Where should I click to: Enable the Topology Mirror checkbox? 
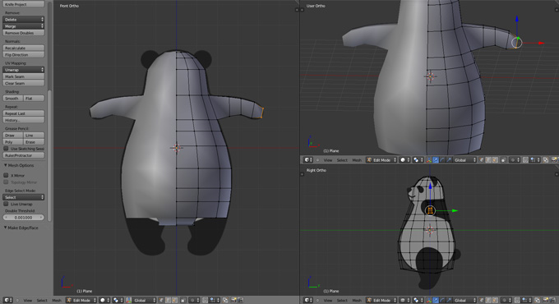(6, 182)
